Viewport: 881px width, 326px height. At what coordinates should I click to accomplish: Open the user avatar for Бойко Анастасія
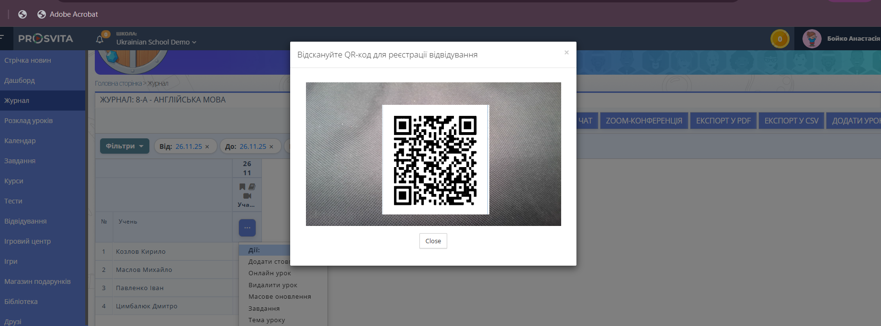tap(812, 39)
